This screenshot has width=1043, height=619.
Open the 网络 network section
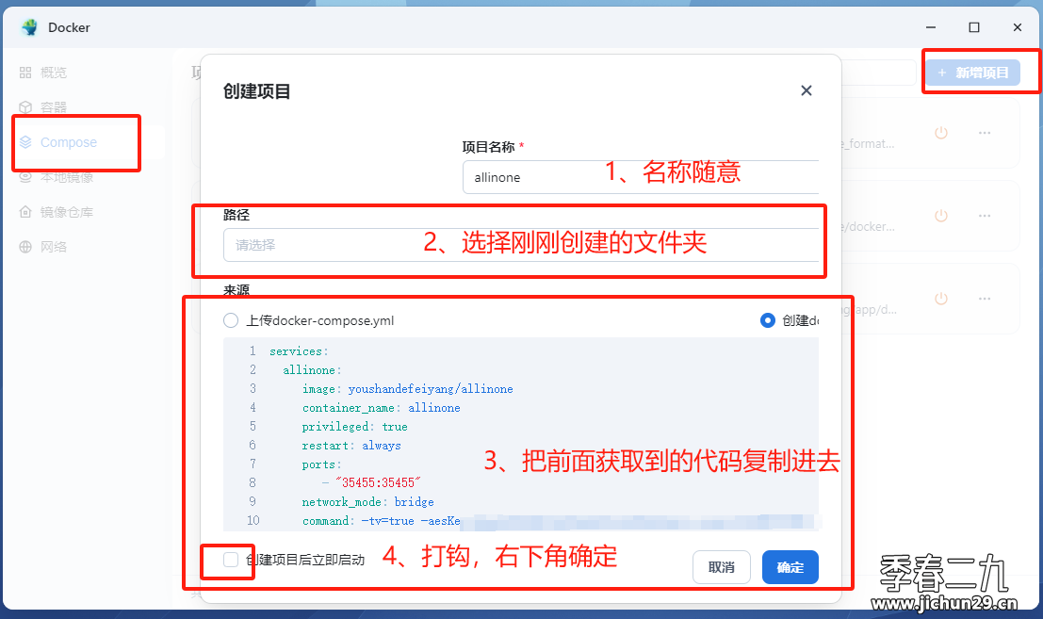click(43, 247)
